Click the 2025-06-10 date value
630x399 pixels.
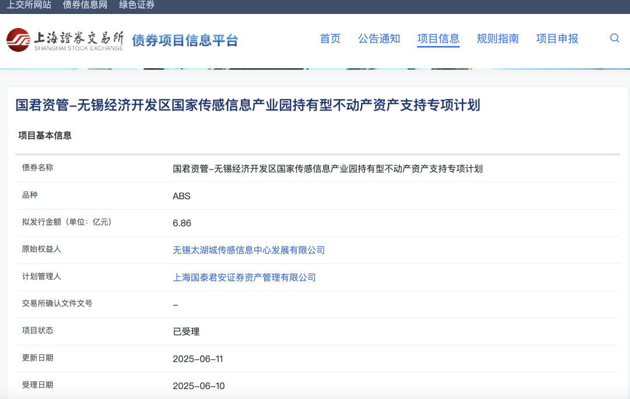coord(198,386)
